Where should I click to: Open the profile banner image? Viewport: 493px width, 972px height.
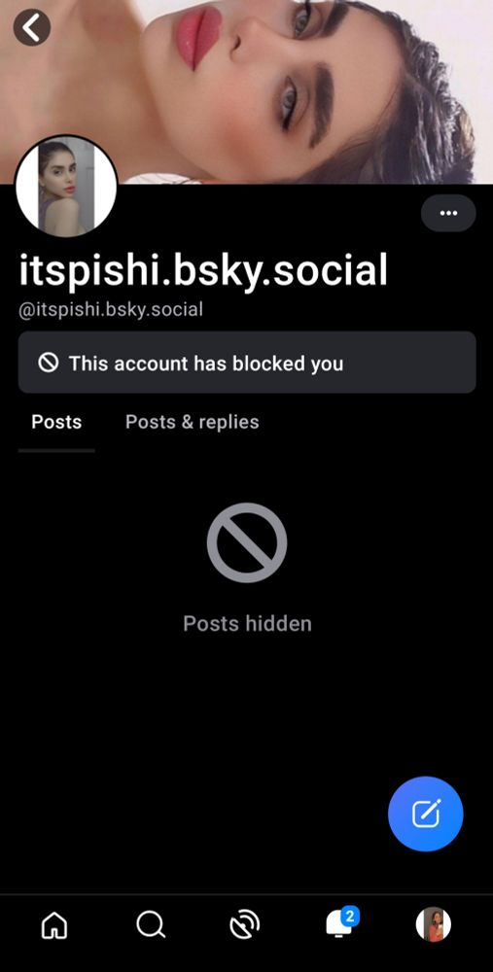click(x=247, y=91)
